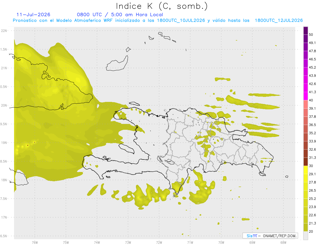Click the 68W longitude axis label
This screenshot has height=246, width=318.
click(283, 243)
